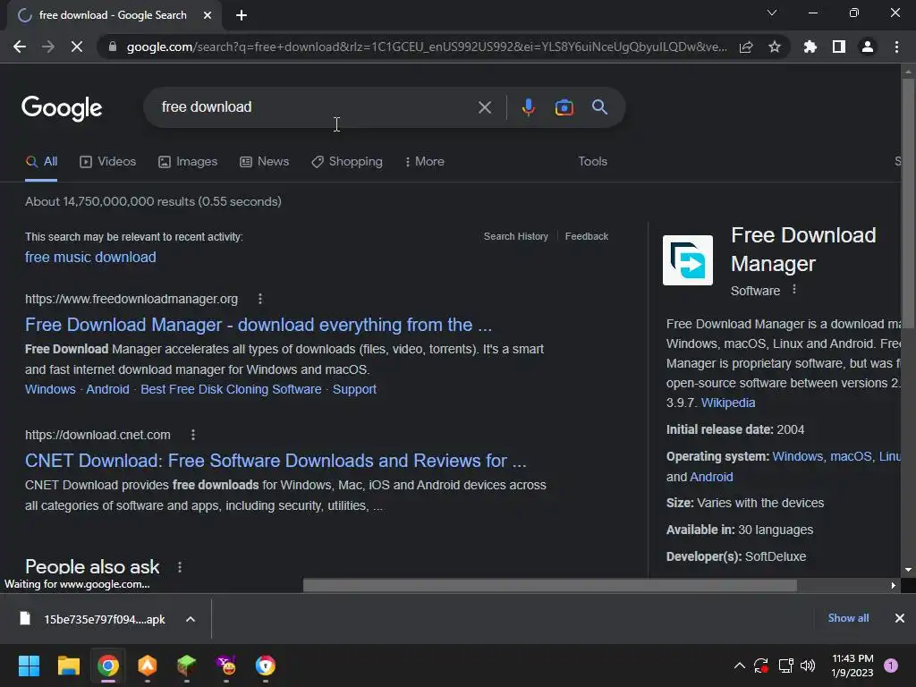Open options for download.cnet.com result
This screenshot has height=687, width=916.
(193, 436)
